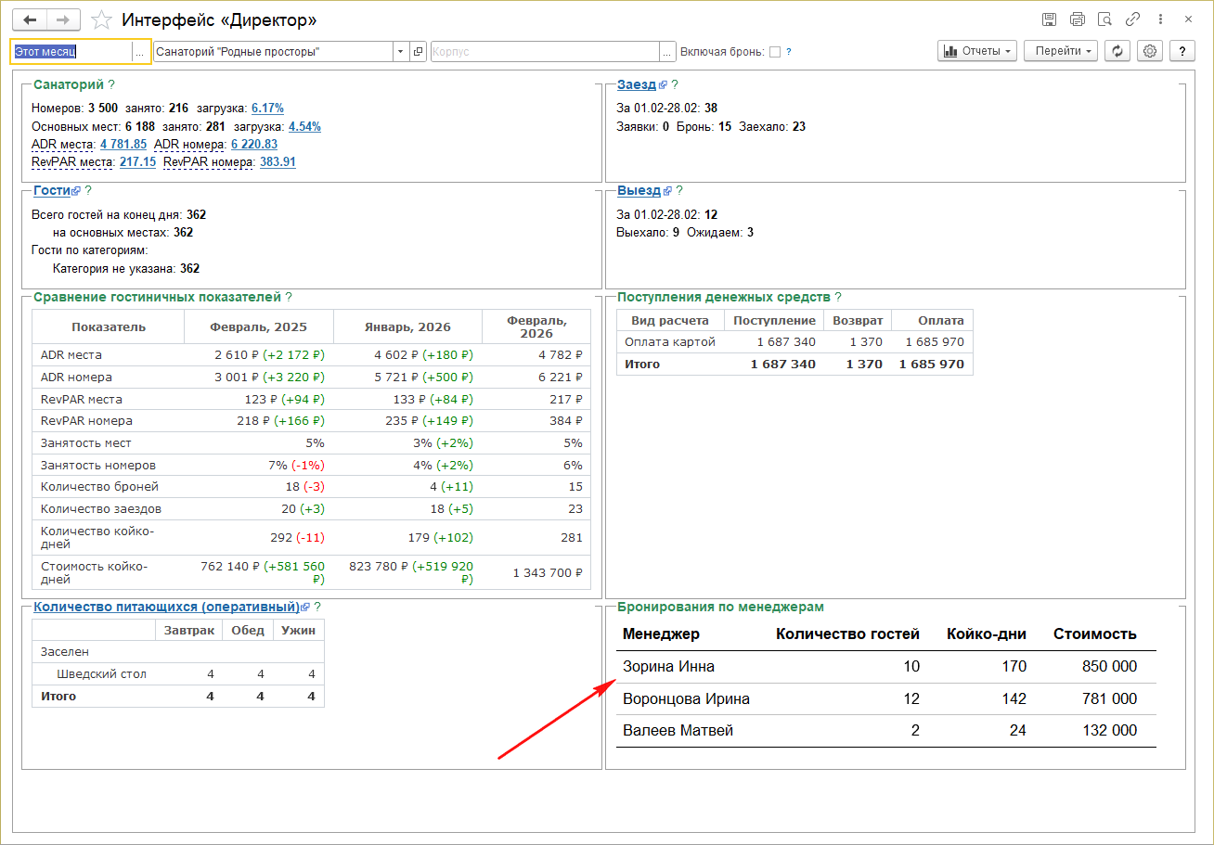Click the refresh button in toolbar
The width and height of the screenshot is (1214, 845).
tap(1117, 51)
